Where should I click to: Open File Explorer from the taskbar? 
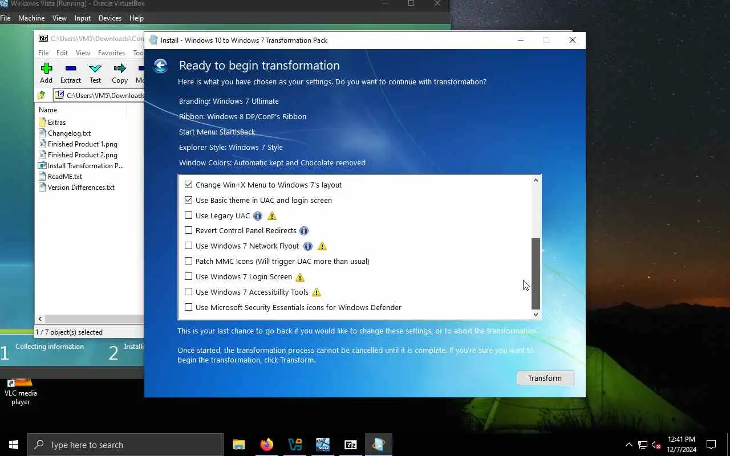(x=239, y=445)
